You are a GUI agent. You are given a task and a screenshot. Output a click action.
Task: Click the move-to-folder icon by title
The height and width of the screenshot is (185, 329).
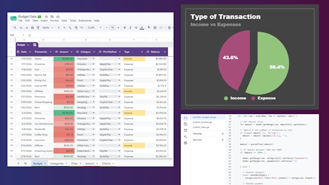click(x=52, y=16)
